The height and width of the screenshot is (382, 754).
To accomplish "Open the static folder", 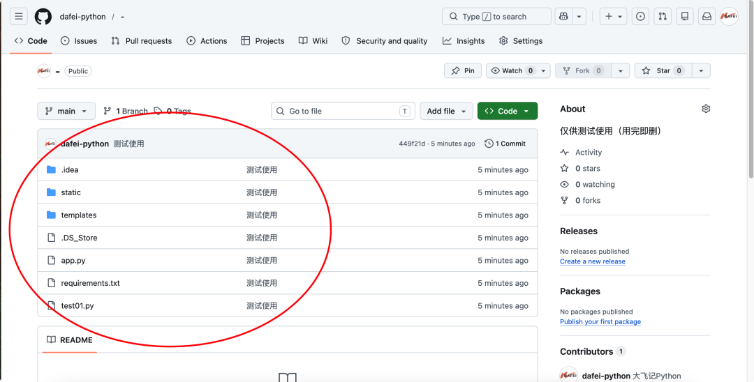I will click(71, 192).
